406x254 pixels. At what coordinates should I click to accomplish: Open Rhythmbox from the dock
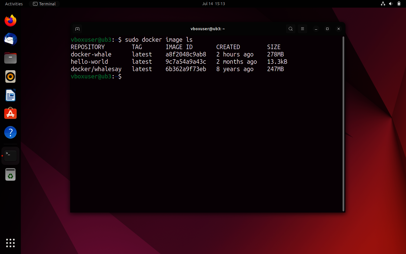click(10, 76)
